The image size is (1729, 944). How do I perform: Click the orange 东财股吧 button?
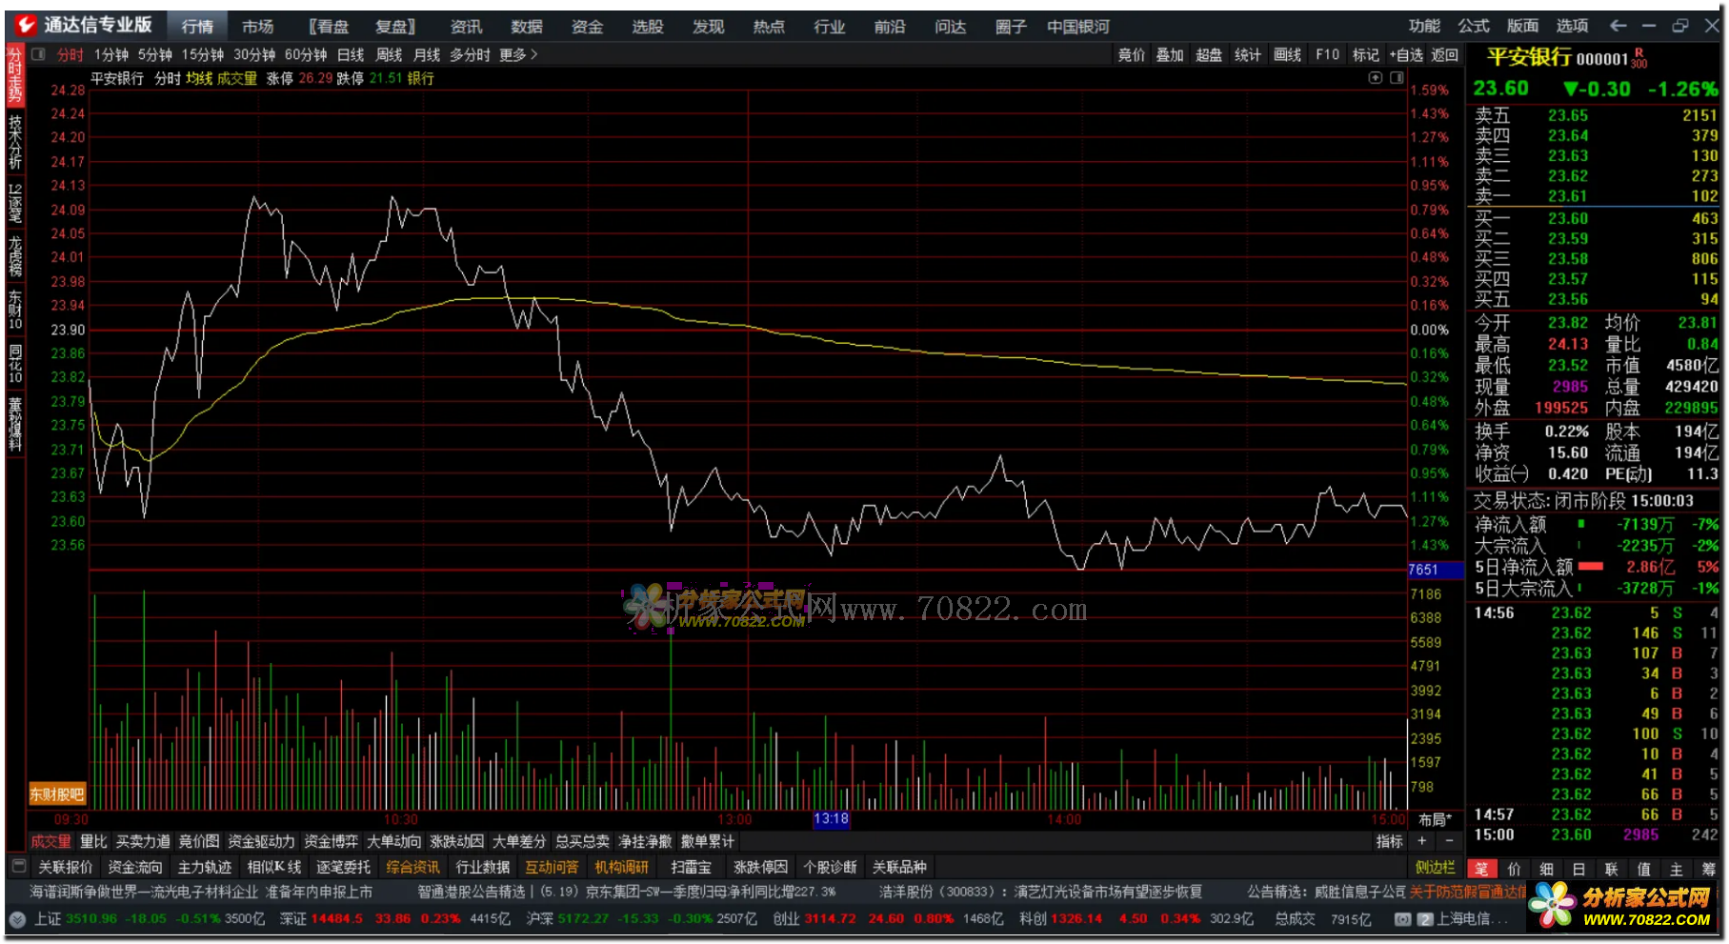(x=57, y=794)
